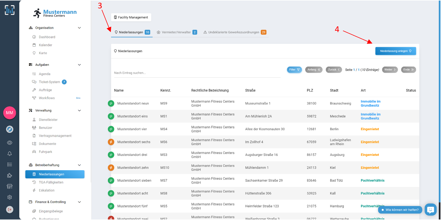441x220 pixels.
Task: Open the Filter button
Action: pyautogui.click(x=294, y=70)
